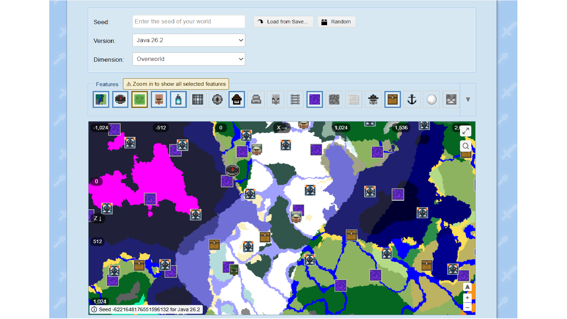Generate a Random seed
This screenshot has height=319, width=567.
[336, 22]
